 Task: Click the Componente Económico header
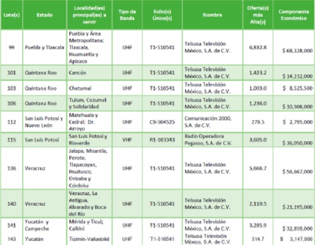[x=294, y=15]
